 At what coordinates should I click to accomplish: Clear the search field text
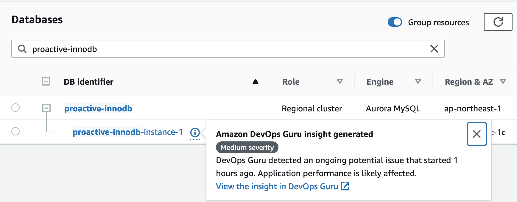(434, 49)
